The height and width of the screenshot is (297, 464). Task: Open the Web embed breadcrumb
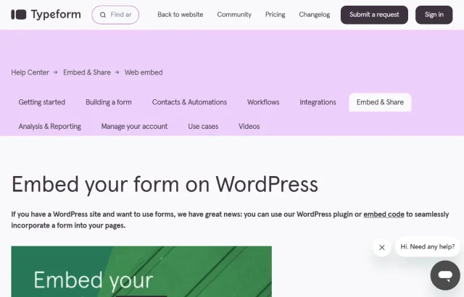144,72
